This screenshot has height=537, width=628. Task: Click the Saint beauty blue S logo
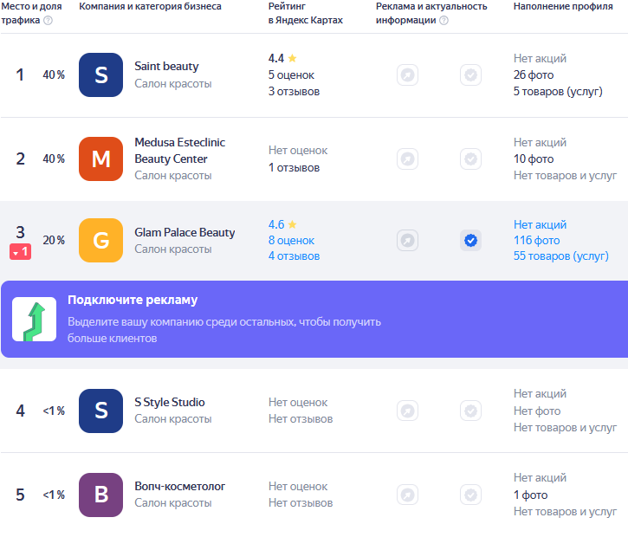pyautogui.click(x=100, y=75)
